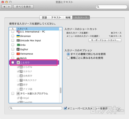Screen dimensions: 129x119
Task: Toggle the アイヌ語 checkbox
Action: pos(18,89)
